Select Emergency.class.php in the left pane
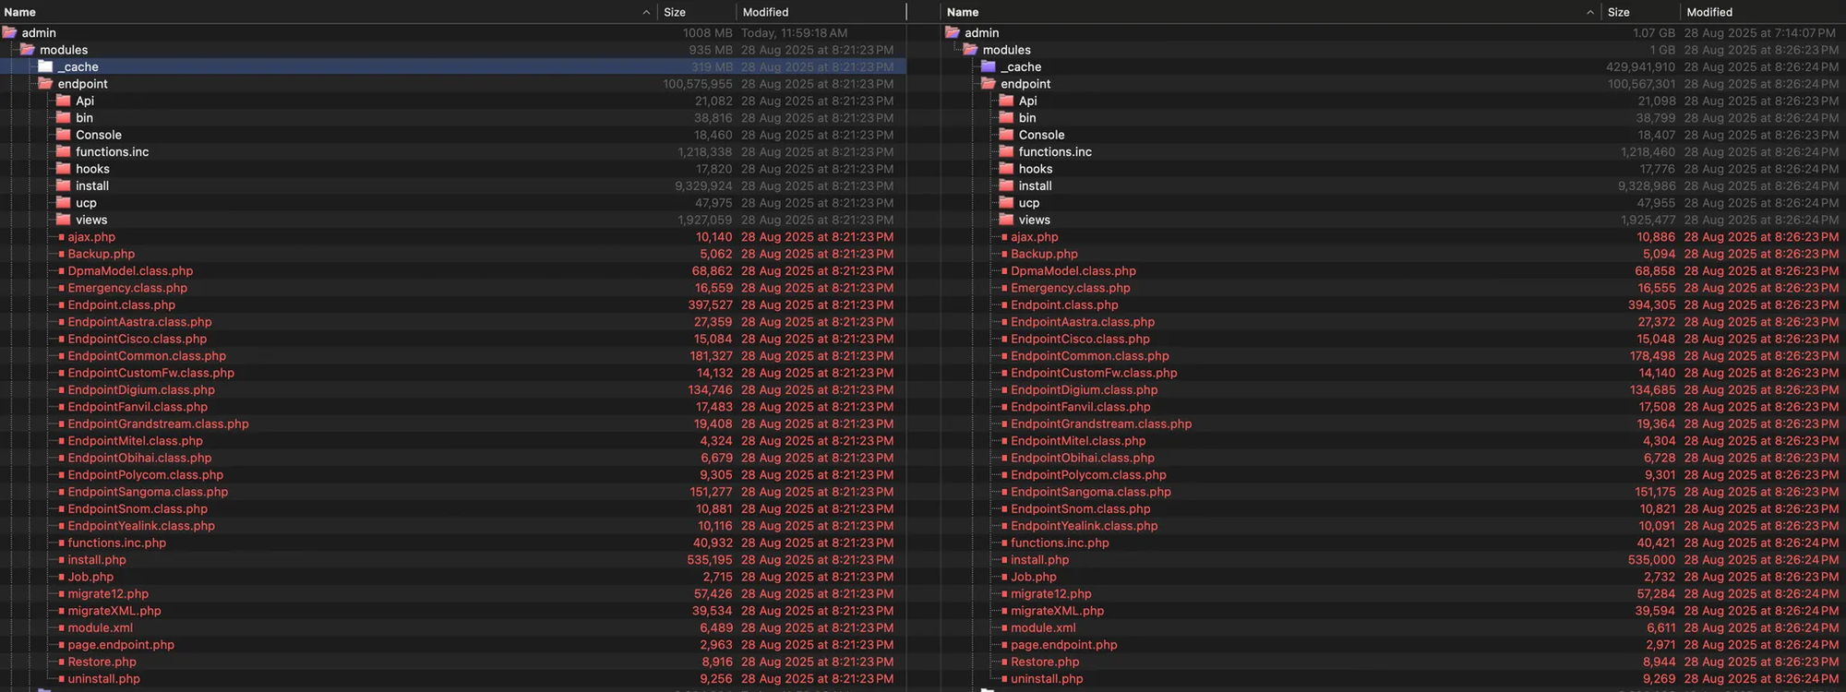This screenshot has height=692, width=1846. 127,288
